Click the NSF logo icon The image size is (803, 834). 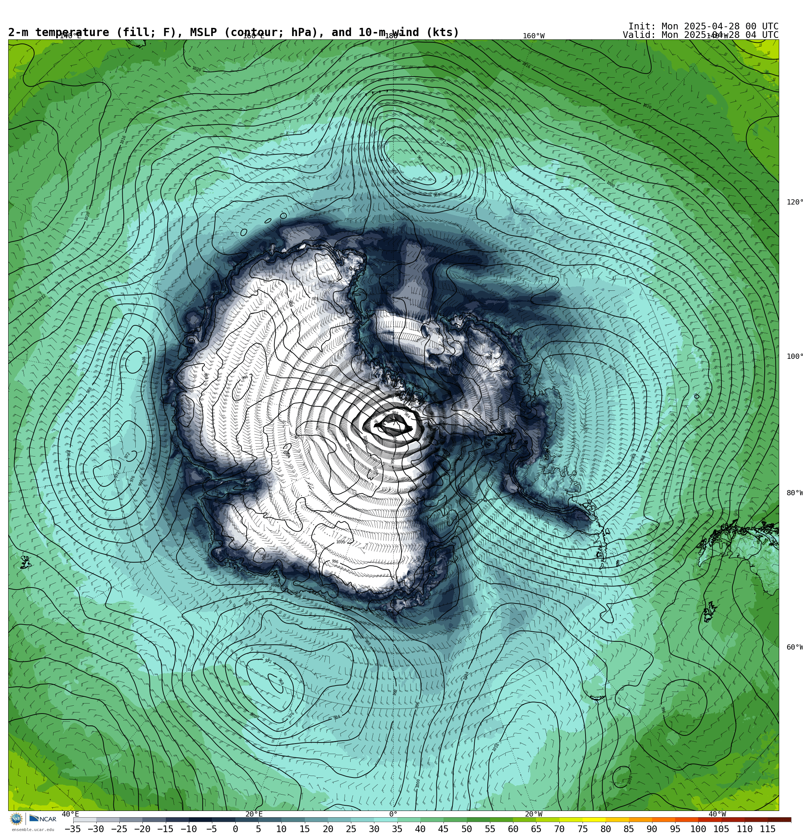pyautogui.click(x=16, y=819)
